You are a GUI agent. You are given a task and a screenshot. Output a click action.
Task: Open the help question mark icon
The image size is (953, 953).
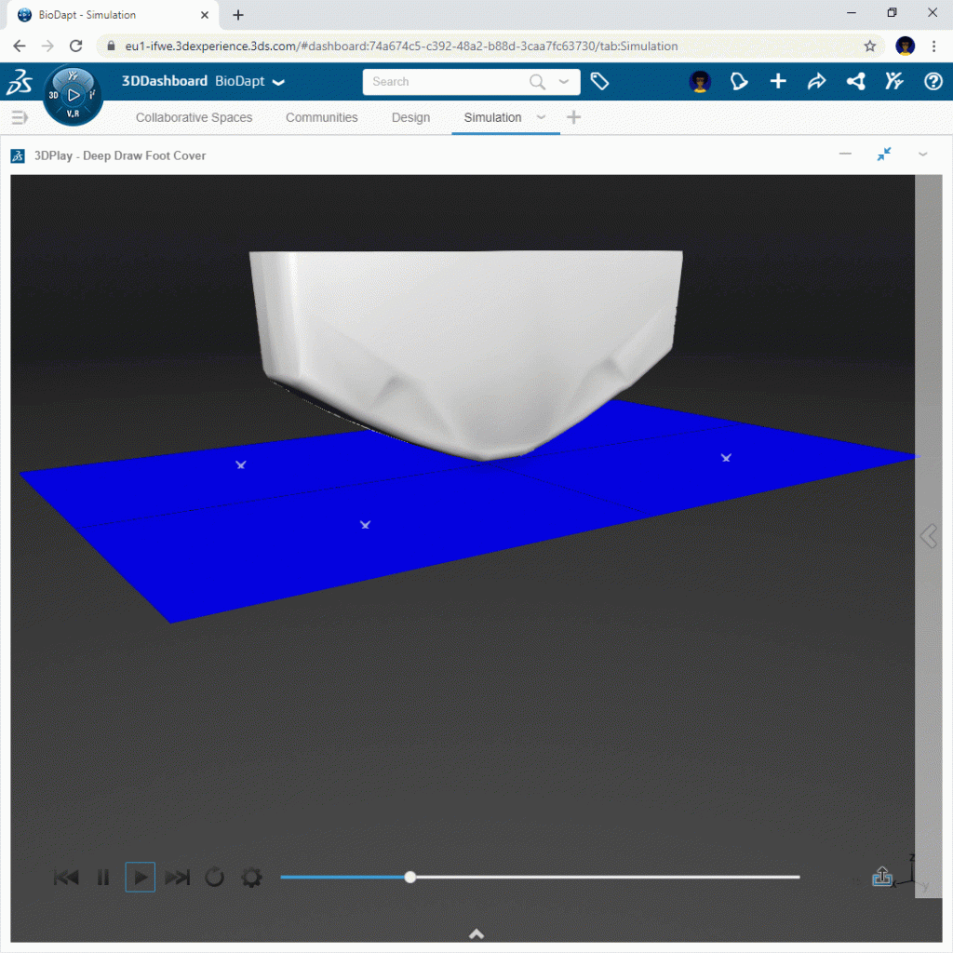(x=933, y=82)
